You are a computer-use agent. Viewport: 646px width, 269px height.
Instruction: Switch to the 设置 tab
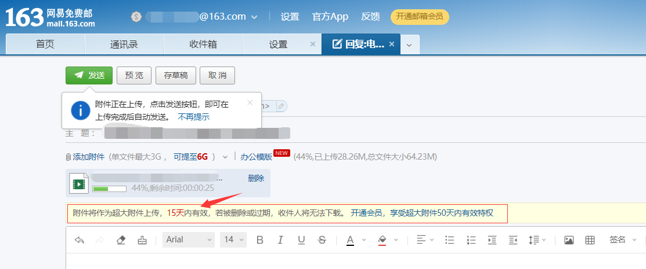278,45
